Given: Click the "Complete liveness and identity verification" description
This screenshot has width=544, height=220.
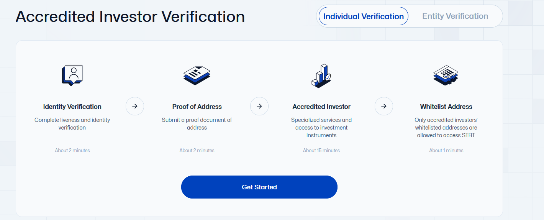Looking at the screenshot, I should [72, 124].
